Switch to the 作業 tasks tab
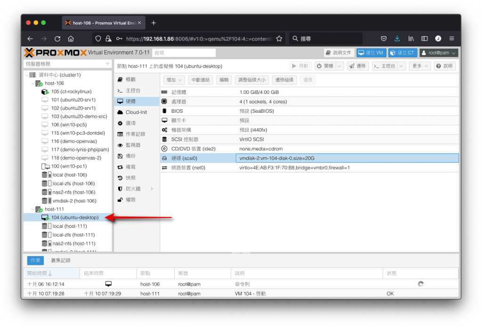The image size is (482, 327). pyautogui.click(x=35, y=260)
